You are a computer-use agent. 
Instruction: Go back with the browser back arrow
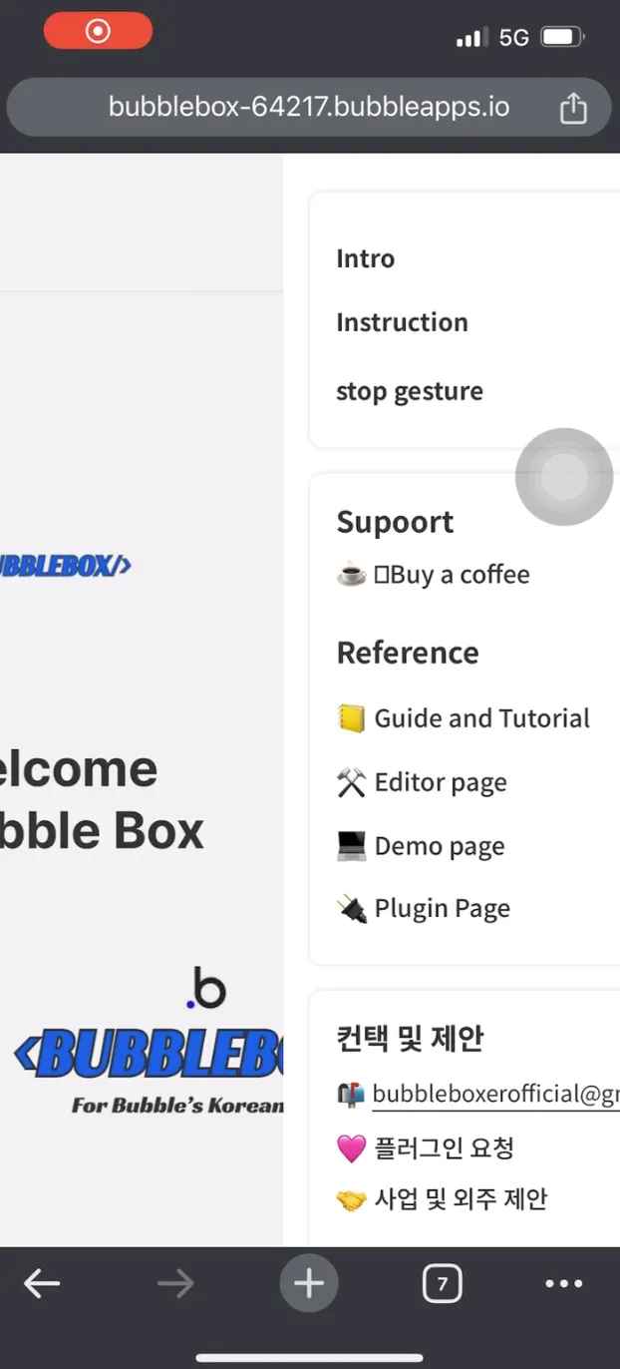point(42,1284)
